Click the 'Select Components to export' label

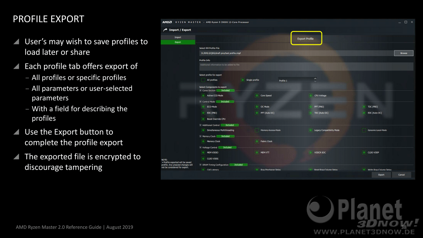click(x=213, y=87)
